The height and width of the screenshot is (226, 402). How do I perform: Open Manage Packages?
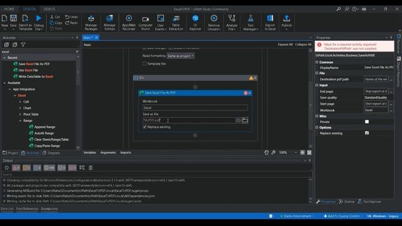pyautogui.click(x=91, y=23)
